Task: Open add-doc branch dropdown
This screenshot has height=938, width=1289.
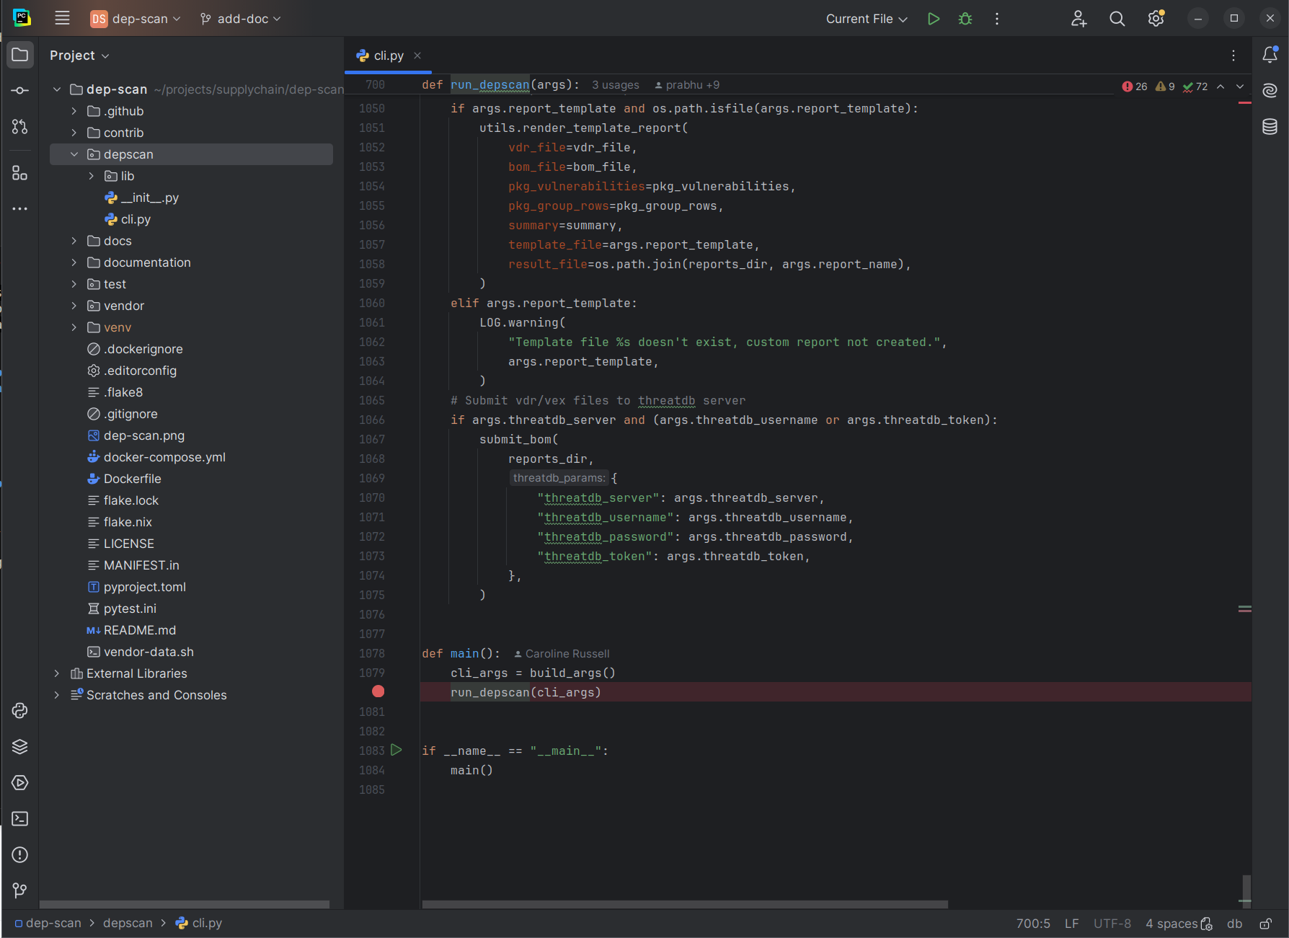Action: coord(240,19)
